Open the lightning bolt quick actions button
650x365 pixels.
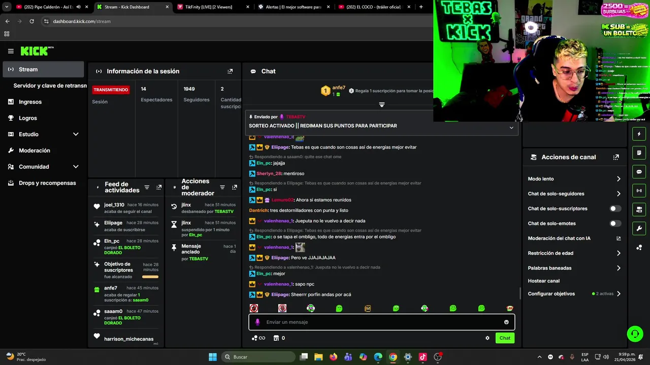(639, 134)
